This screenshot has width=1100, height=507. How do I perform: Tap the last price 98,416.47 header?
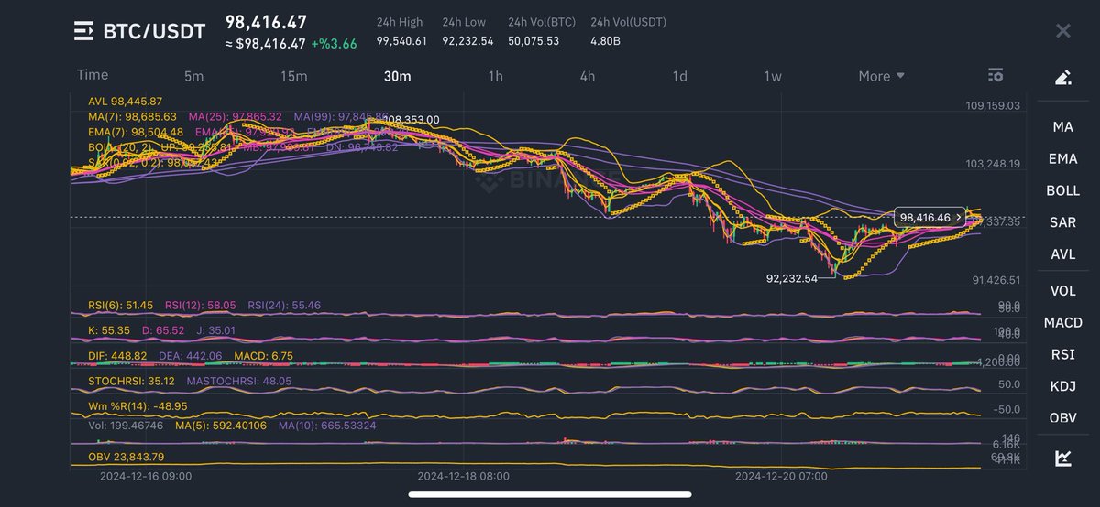pyautogui.click(x=266, y=22)
